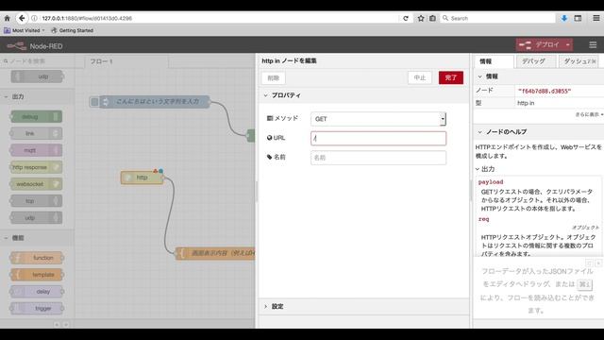
Task: Click the red Done button
Action: pos(451,77)
